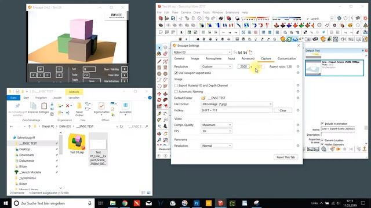
Task: Select Downloads in Explorer sidebar
Action: tap(27, 155)
